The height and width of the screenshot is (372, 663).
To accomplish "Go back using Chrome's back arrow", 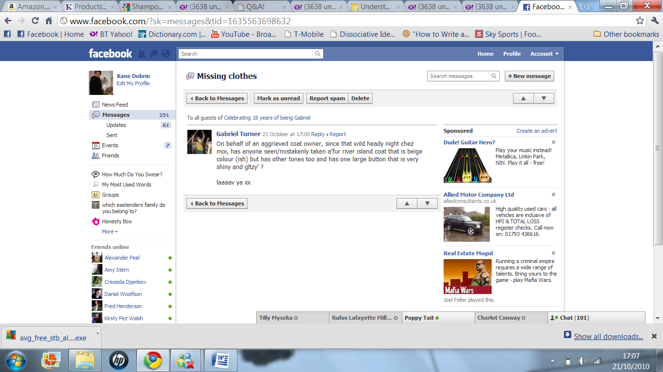I will click(8, 21).
